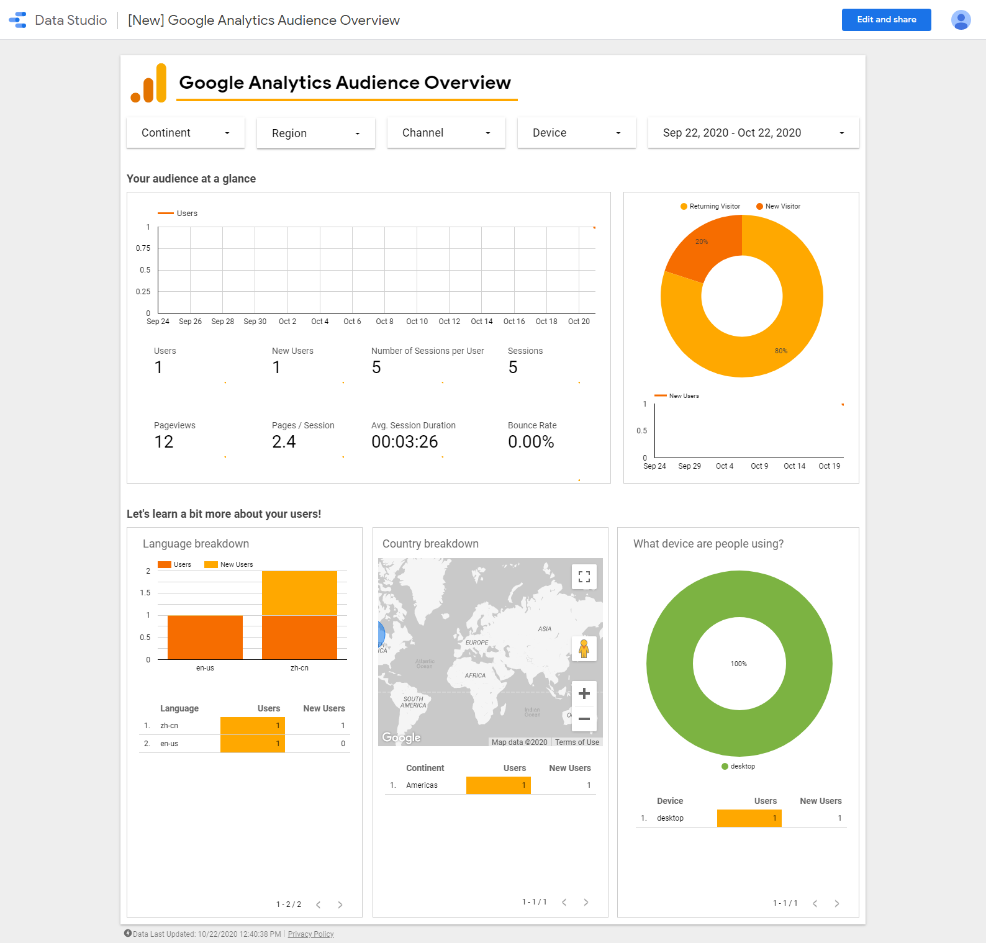Click the Language breakdown heading

(x=196, y=543)
